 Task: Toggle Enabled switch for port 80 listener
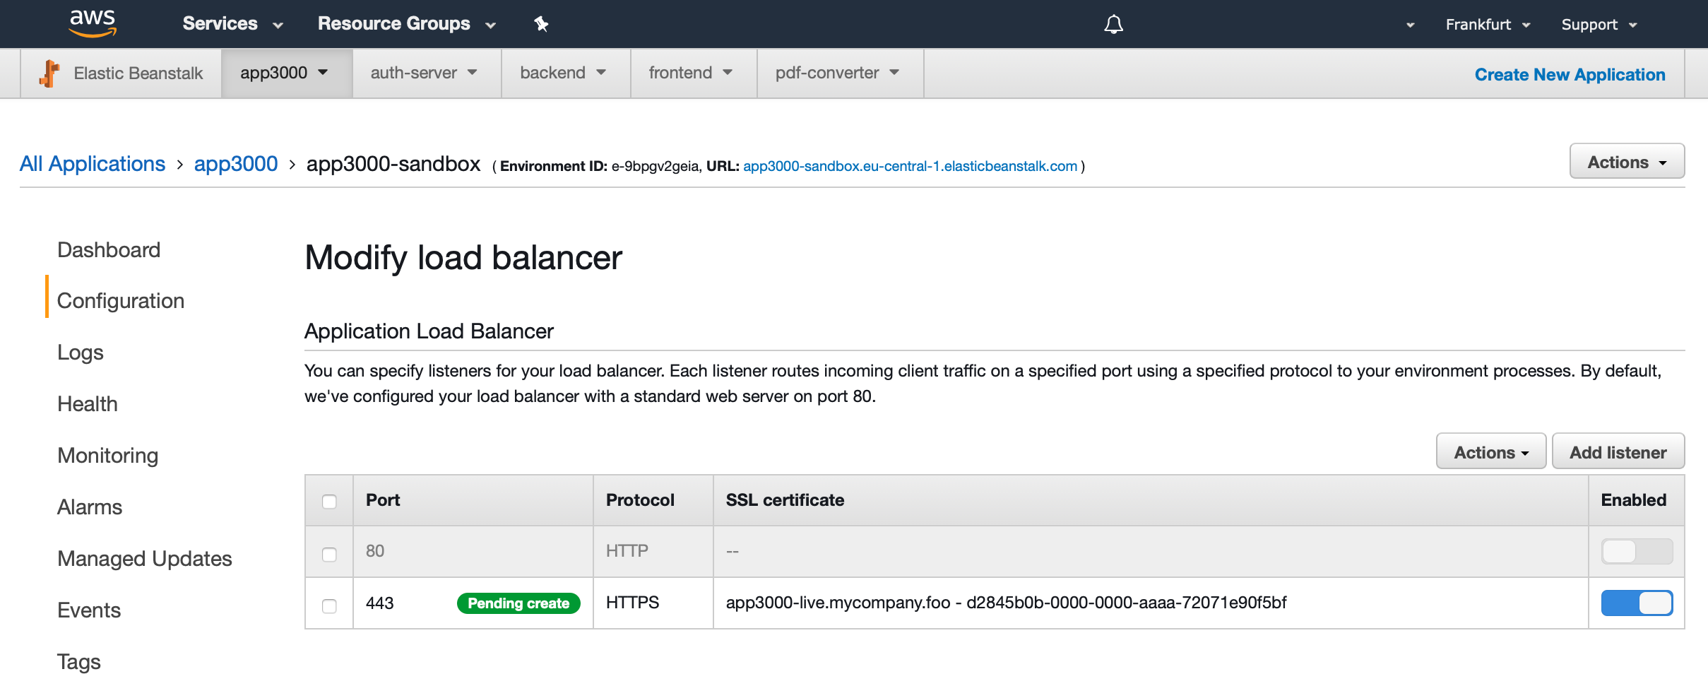pyautogui.click(x=1637, y=551)
